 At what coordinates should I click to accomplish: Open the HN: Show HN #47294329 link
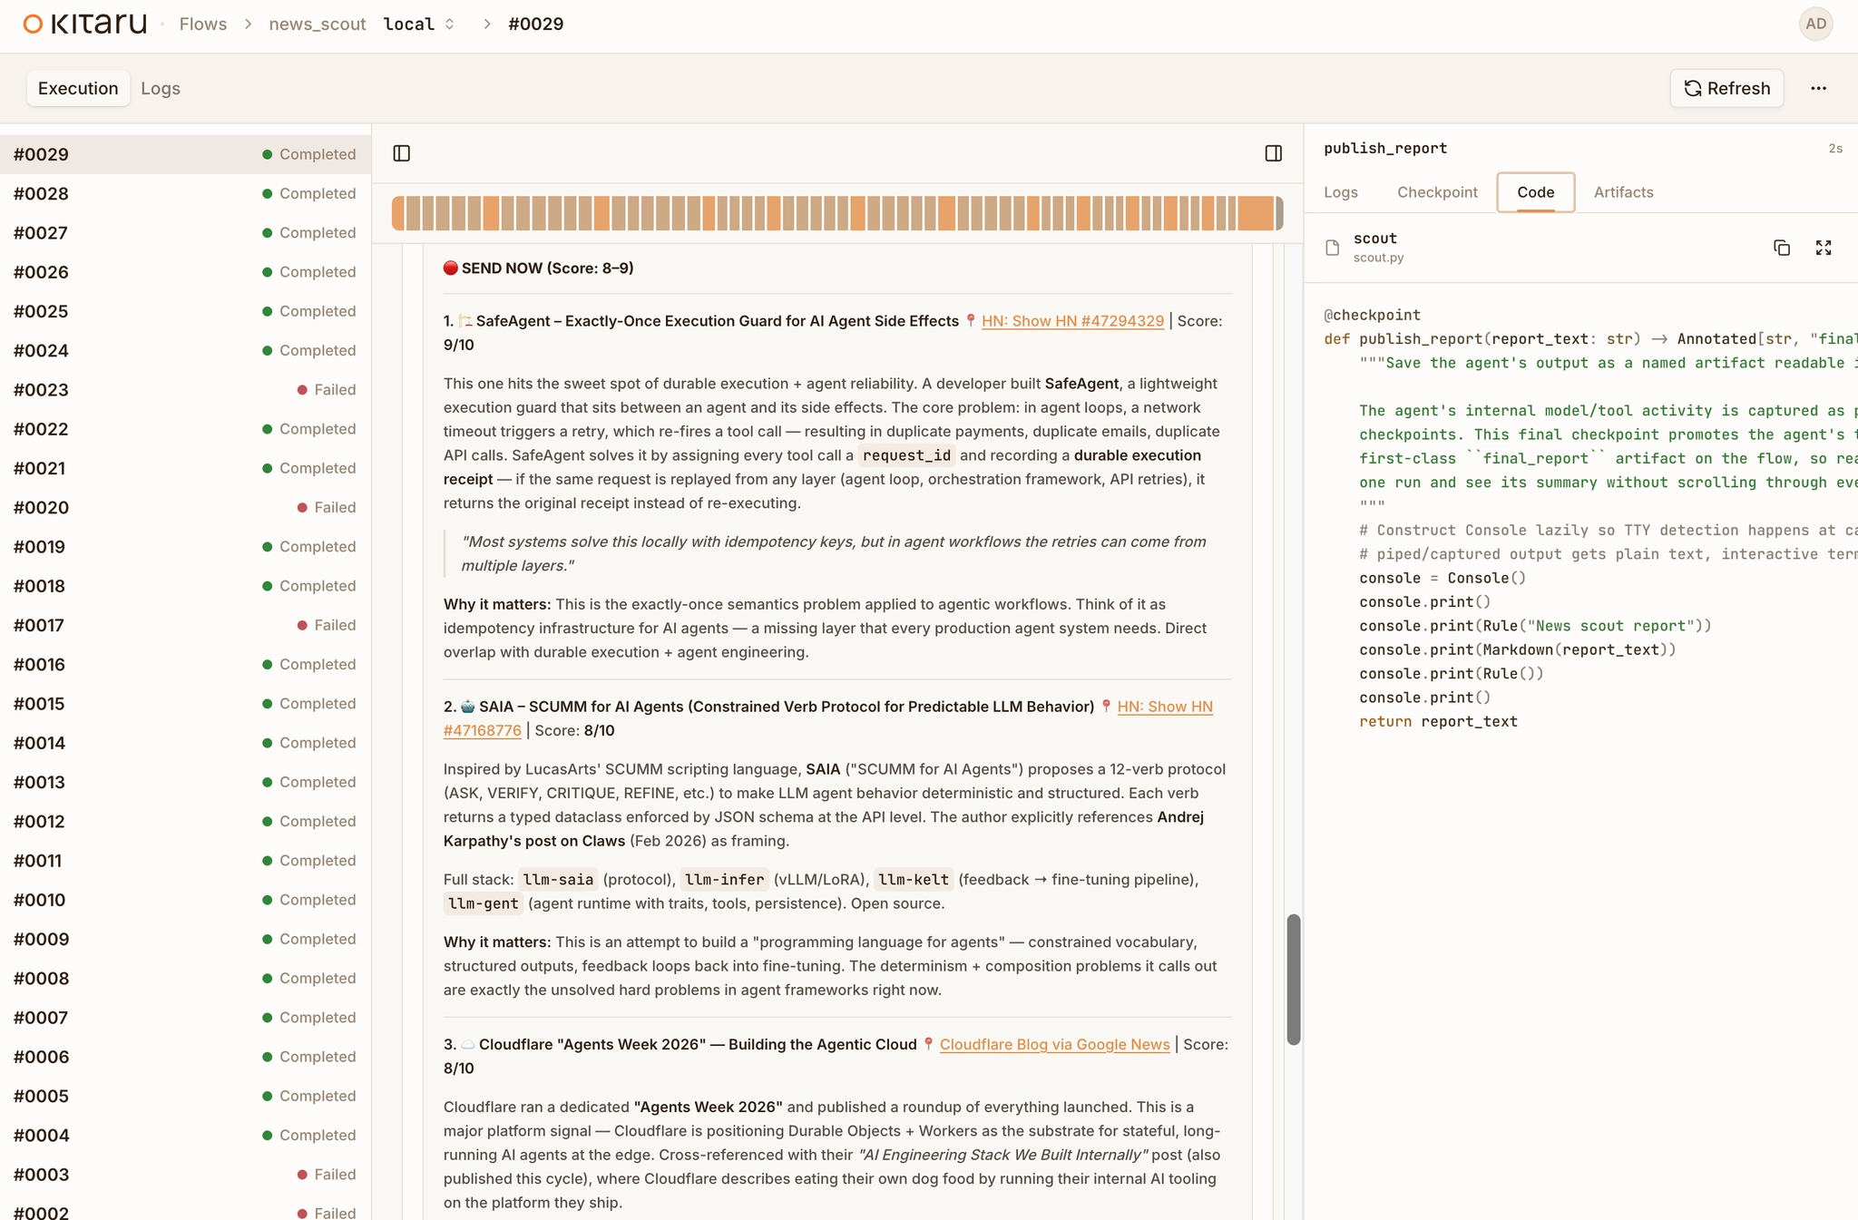(1072, 321)
